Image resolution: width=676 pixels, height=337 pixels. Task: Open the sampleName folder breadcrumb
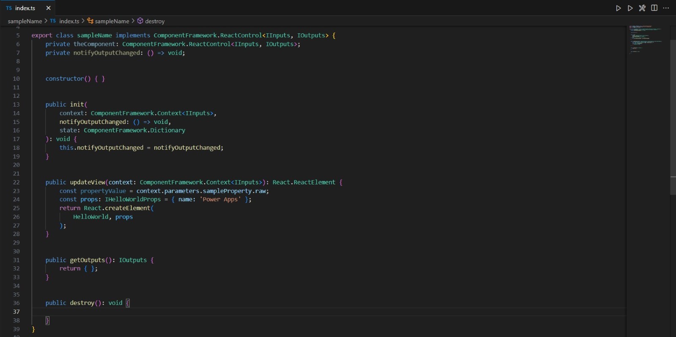click(25, 21)
